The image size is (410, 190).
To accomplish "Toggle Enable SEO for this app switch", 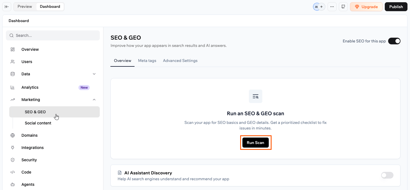I will (x=394, y=41).
